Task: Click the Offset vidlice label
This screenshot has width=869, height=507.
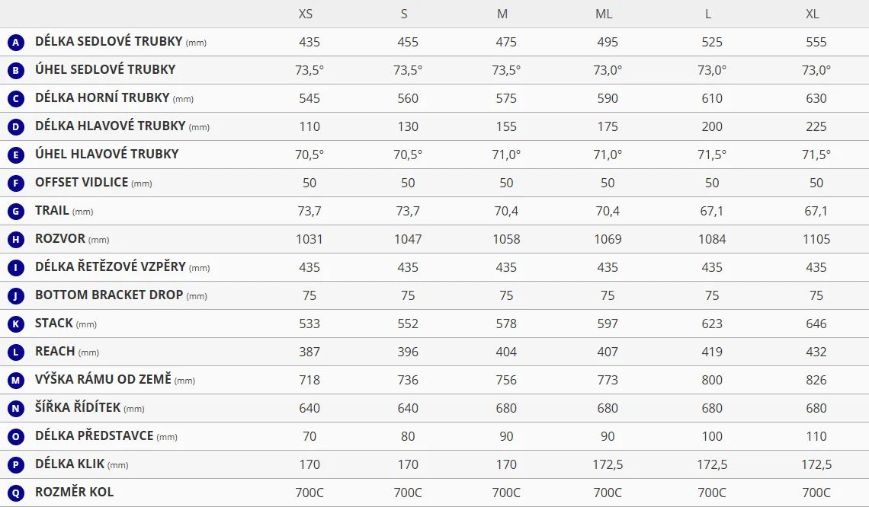Action: click(x=82, y=183)
